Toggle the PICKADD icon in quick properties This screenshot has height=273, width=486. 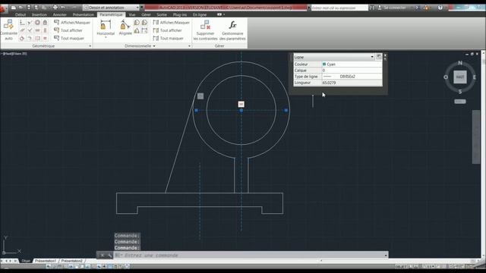pyautogui.click(x=379, y=57)
